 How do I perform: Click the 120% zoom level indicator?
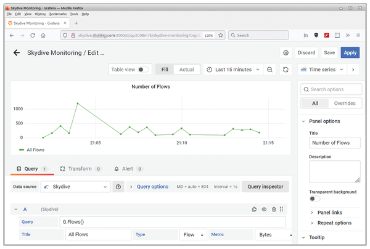[208, 36]
